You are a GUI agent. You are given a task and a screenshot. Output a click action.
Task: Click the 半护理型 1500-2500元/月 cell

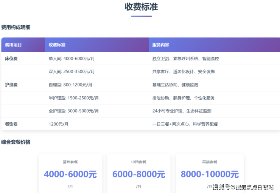[74, 98]
